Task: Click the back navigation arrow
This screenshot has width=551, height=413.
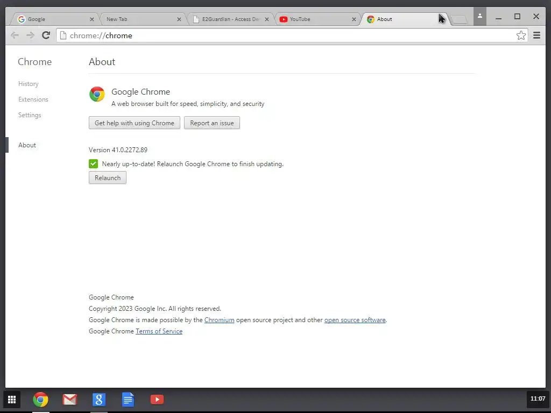Action: (15, 35)
